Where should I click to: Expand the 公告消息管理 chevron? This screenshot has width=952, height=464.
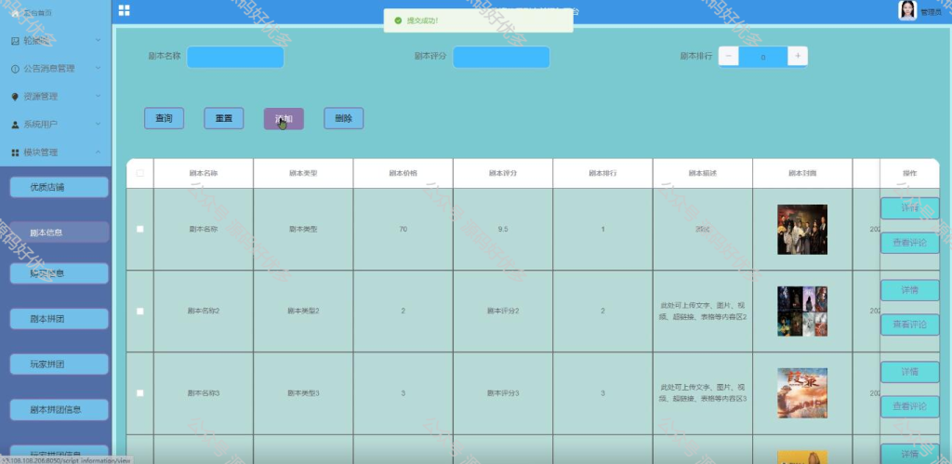99,69
